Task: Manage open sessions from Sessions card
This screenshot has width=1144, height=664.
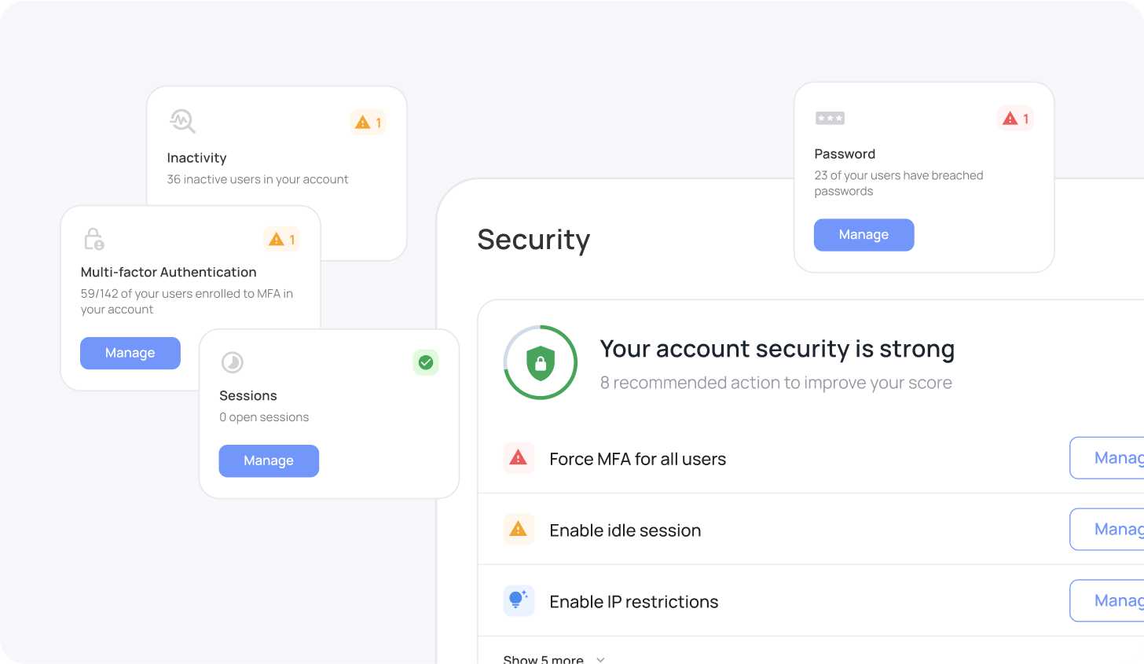Action: [x=269, y=460]
